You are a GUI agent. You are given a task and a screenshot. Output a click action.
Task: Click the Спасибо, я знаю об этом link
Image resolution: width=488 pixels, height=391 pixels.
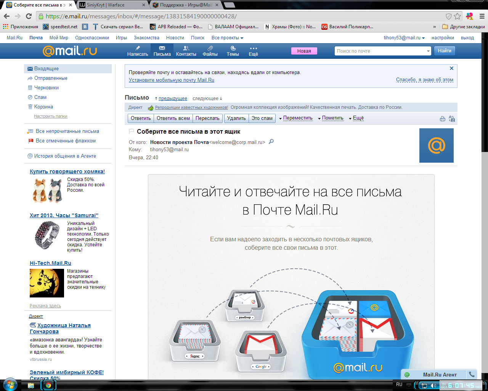pyautogui.click(x=425, y=80)
